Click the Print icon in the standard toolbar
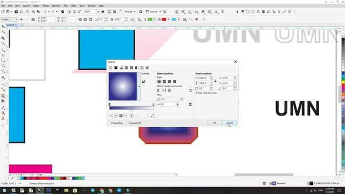 point(22,12)
